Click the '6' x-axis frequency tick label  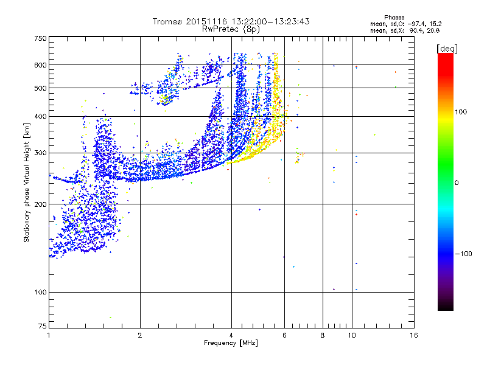tap(284, 335)
